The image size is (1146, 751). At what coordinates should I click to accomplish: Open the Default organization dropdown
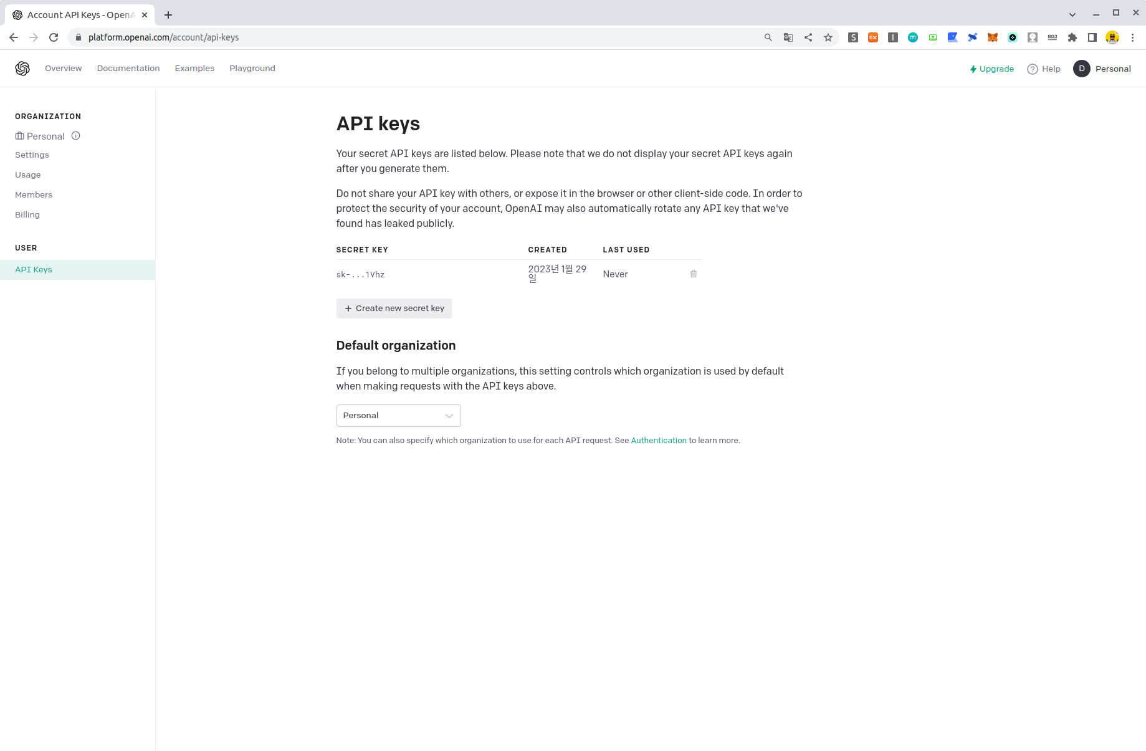(x=398, y=416)
